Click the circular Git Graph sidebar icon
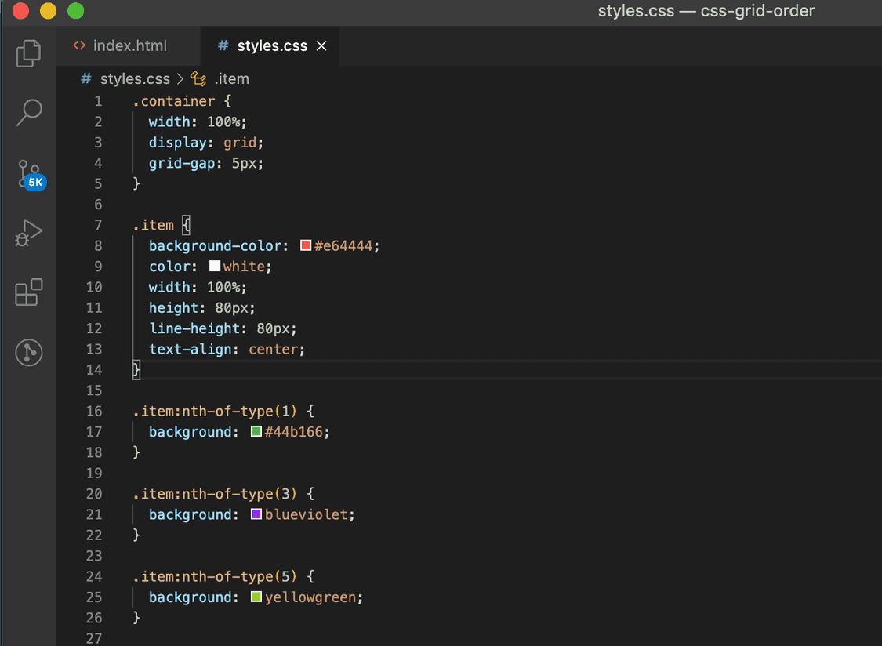This screenshot has height=646, width=882. coord(29,353)
